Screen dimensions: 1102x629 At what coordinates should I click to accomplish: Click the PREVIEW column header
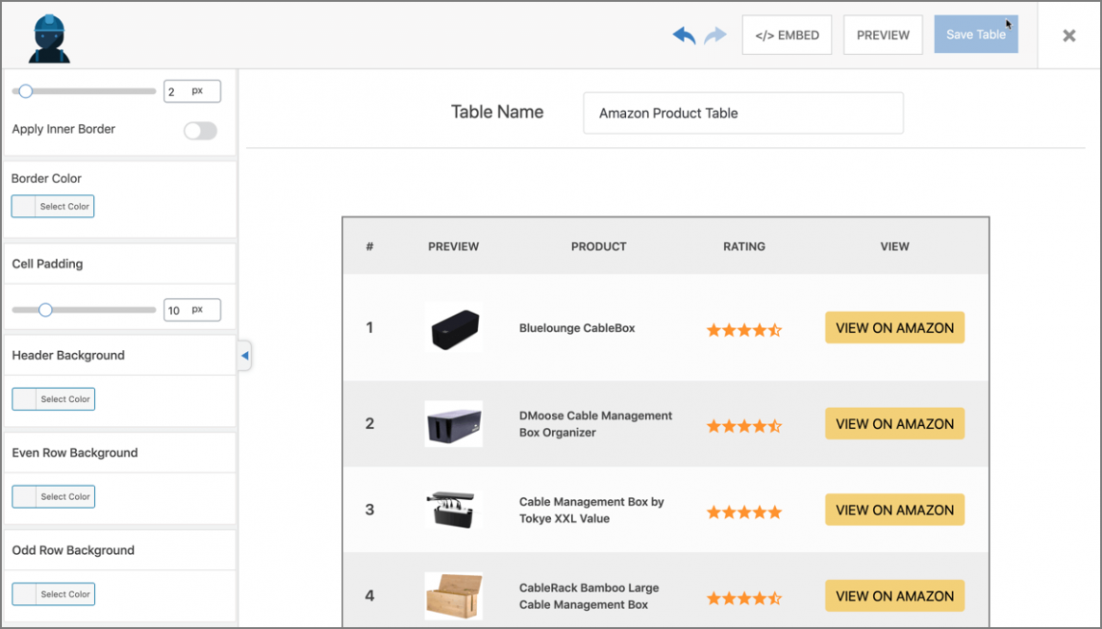453,247
